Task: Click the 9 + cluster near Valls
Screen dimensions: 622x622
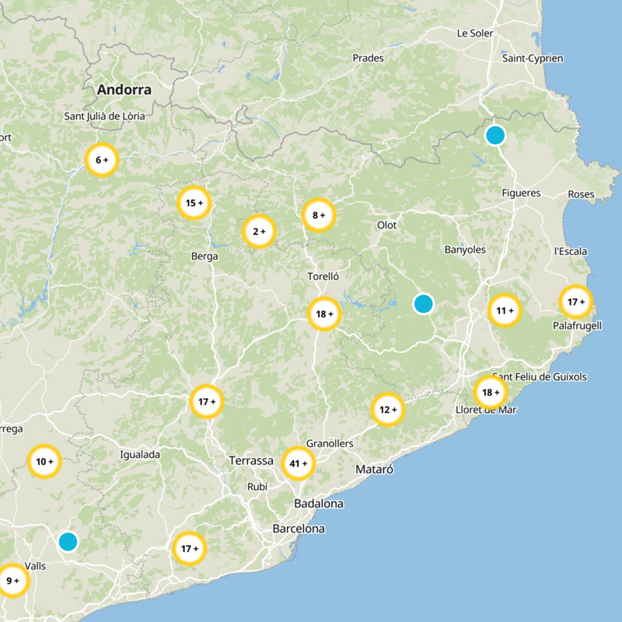Action: (x=13, y=580)
